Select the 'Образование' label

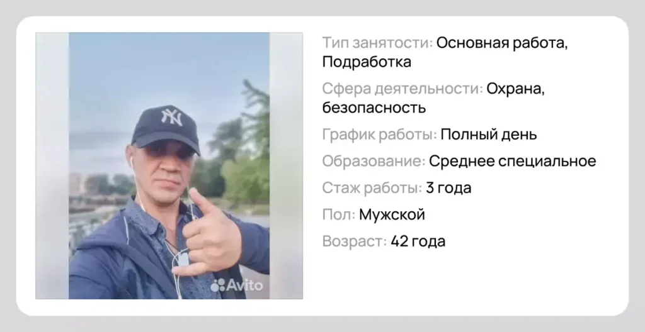(x=374, y=161)
